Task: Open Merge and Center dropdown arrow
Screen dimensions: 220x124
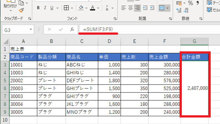Action: [168, 8]
